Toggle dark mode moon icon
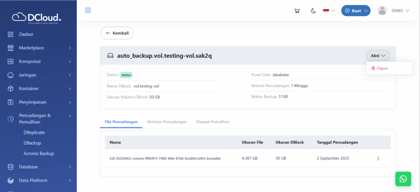This screenshot has height=192, width=420. click(x=313, y=11)
